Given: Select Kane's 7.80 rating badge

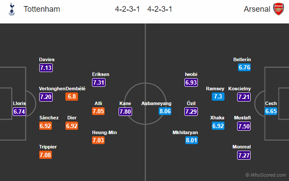Looking at the screenshot, I should click(126, 112).
